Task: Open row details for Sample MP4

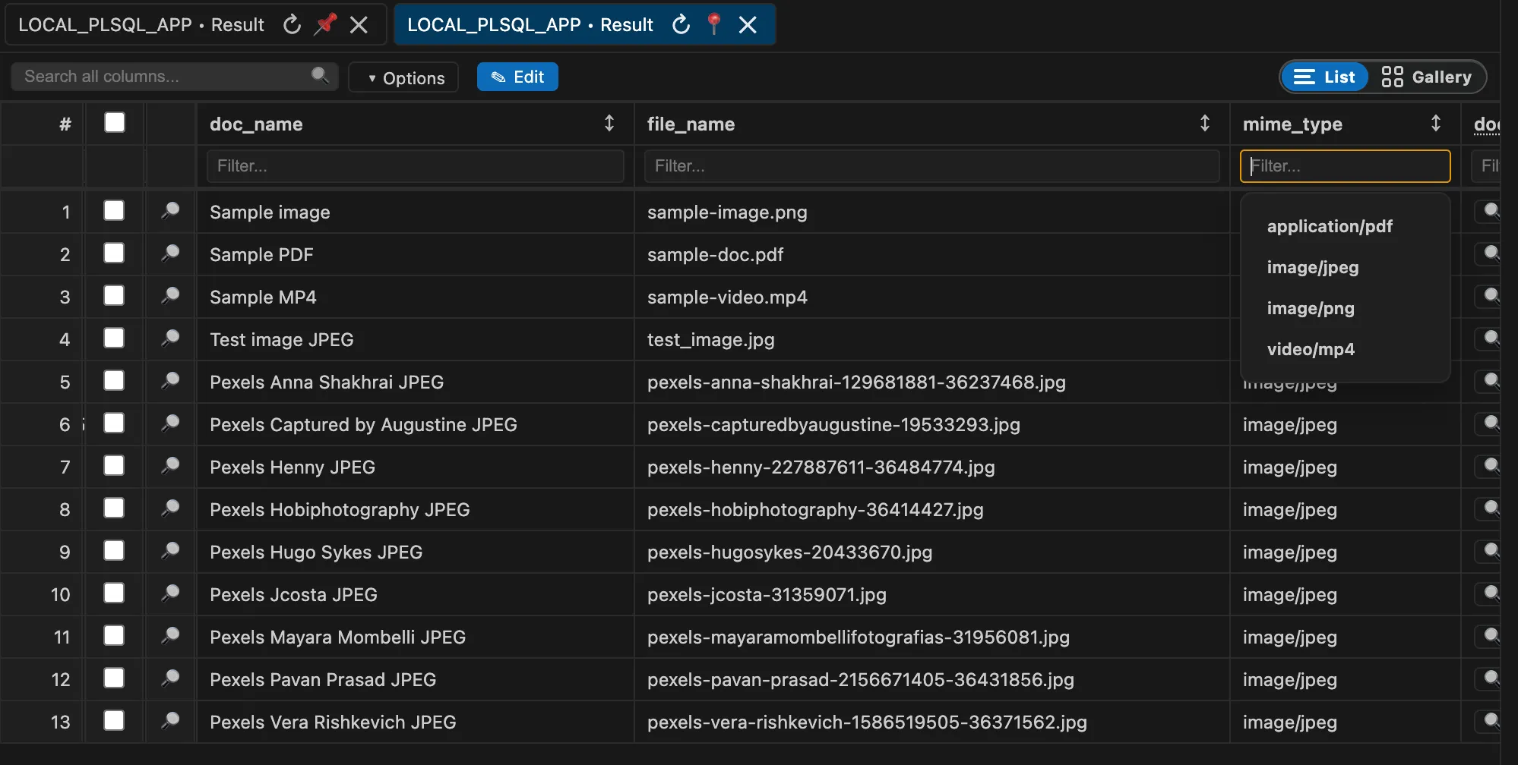Action: (170, 296)
